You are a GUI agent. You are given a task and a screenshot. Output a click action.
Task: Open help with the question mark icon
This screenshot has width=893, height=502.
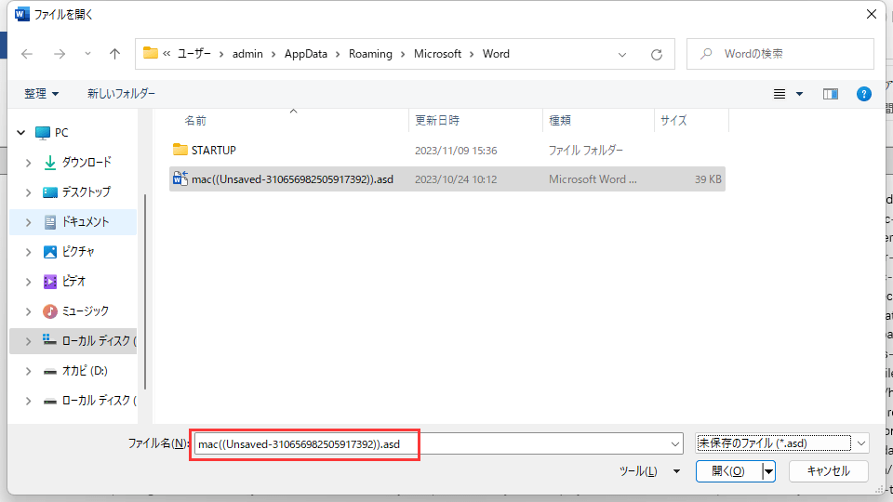[864, 94]
